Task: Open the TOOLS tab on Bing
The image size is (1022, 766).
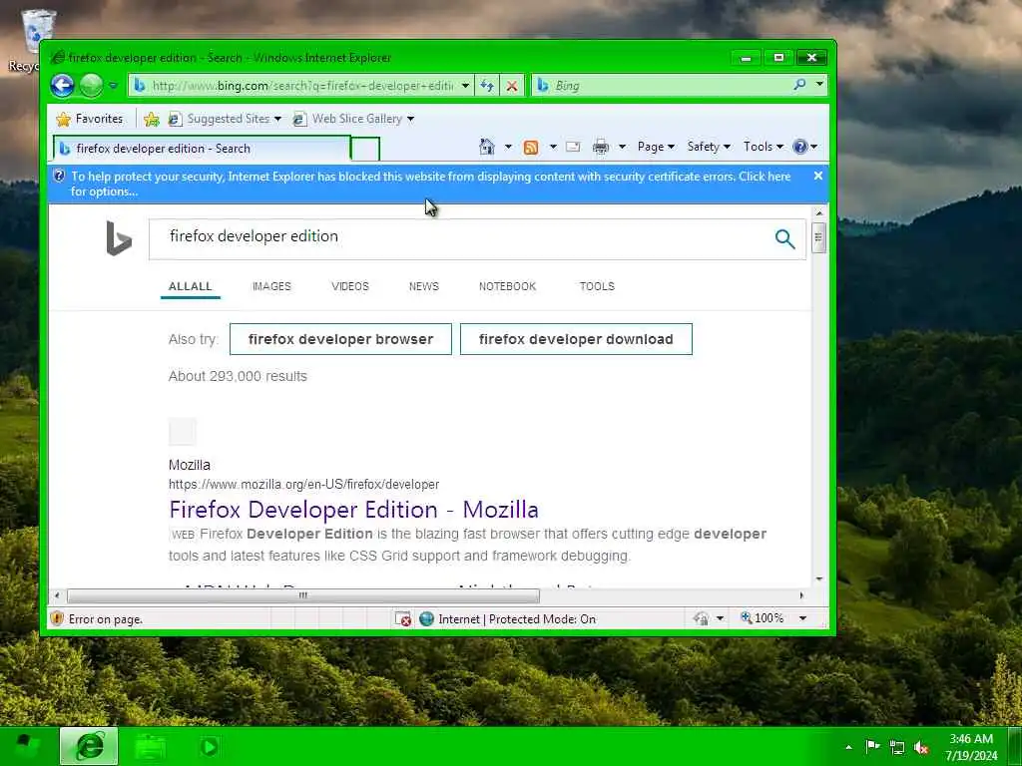Action: pyautogui.click(x=597, y=286)
